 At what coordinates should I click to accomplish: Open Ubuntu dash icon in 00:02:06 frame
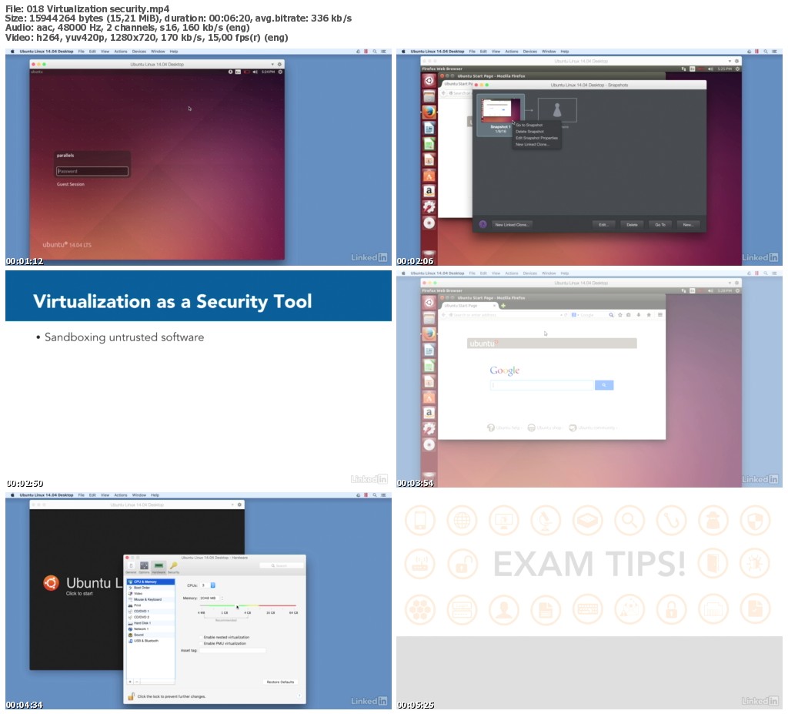click(x=429, y=81)
